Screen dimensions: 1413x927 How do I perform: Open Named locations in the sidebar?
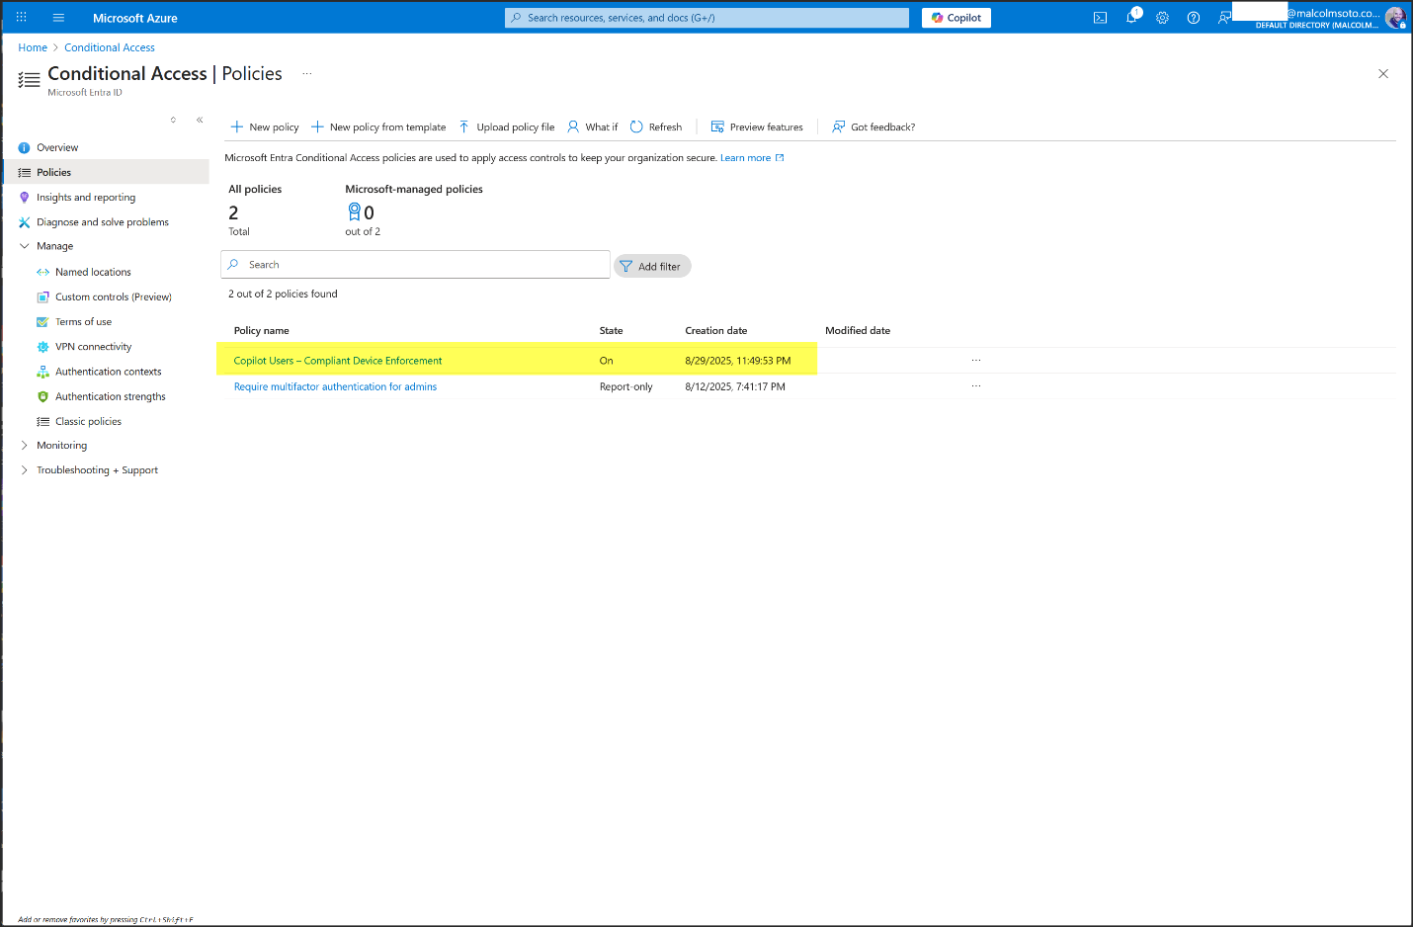[x=93, y=272]
